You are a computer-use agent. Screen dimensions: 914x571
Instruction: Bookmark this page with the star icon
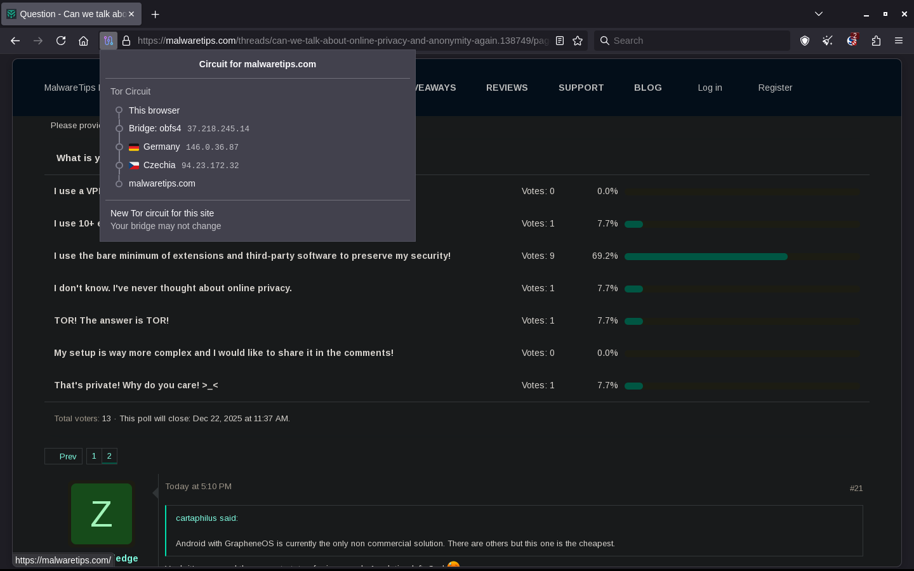coord(578,41)
